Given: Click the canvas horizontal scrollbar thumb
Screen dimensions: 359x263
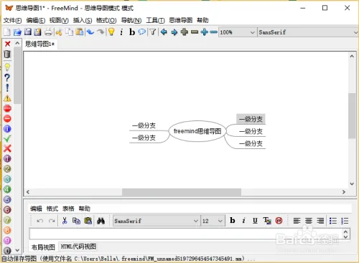Looking at the screenshot, I should pyautogui.click(x=182, y=192).
